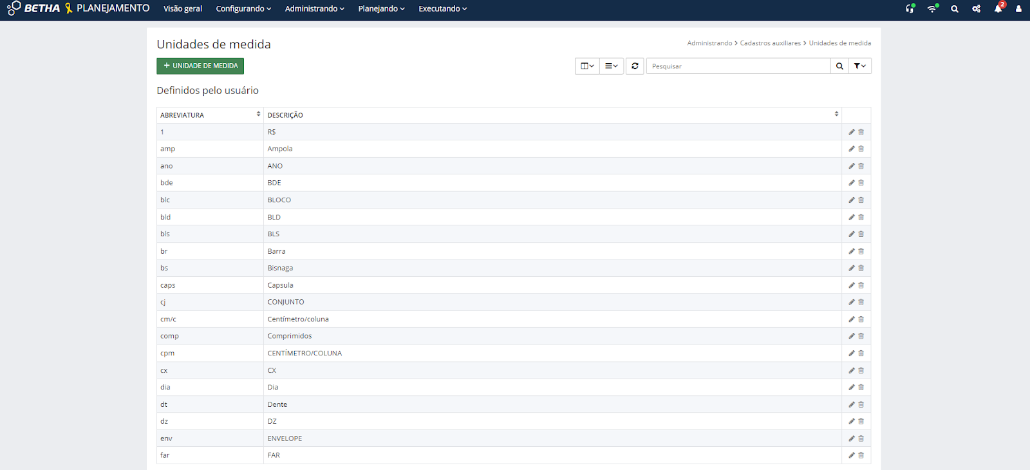The width and height of the screenshot is (1030, 470).
Task: Open the connection status wifi icon
Action: tap(933, 8)
